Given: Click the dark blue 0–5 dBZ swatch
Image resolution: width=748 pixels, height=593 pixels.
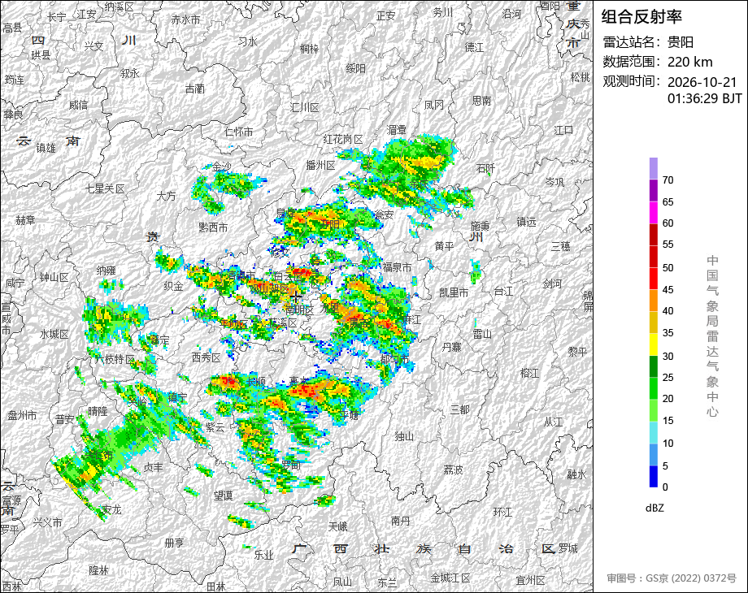Looking at the screenshot, I should tap(653, 476).
